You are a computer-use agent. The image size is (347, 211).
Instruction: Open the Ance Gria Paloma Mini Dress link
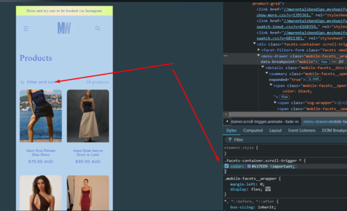tap(41, 152)
